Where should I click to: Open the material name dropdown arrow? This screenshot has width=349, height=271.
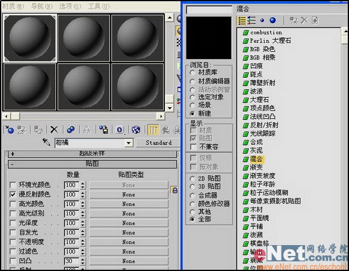(x=128, y=143)
